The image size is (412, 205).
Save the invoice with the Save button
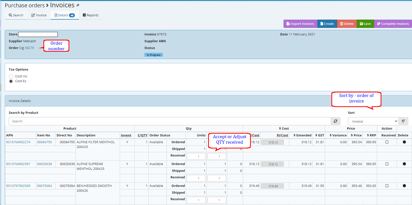(365, 24)
